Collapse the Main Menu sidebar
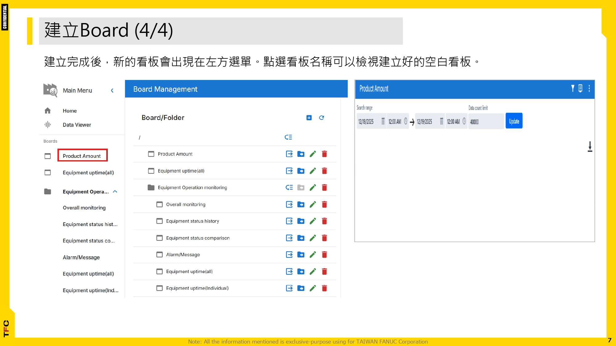This screenshot has height=346, width=616. pyautogui.click(x=112, y=90)
